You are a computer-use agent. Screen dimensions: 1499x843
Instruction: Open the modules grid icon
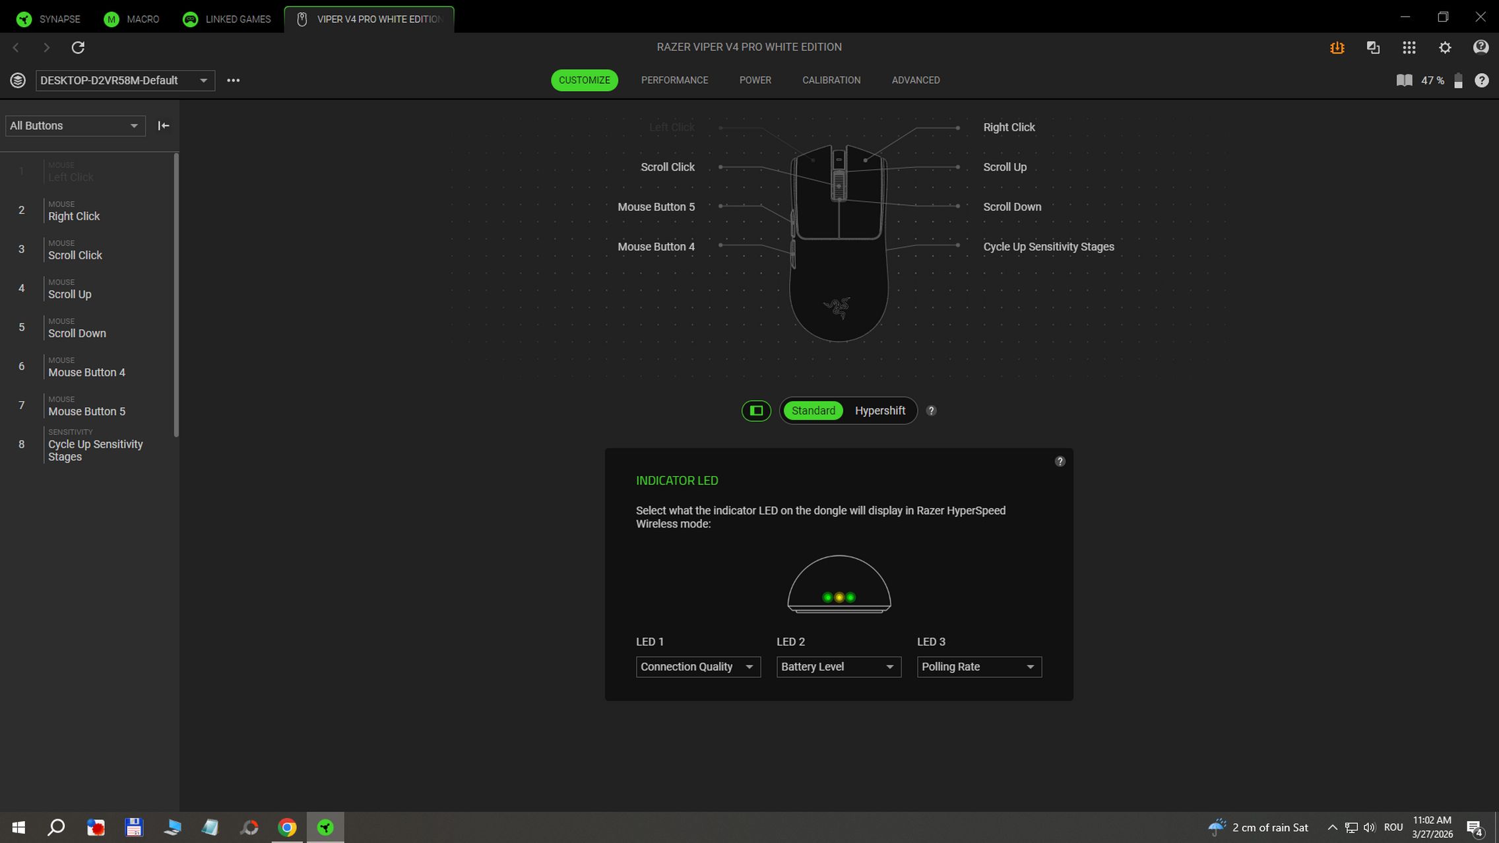pyautogui.click(x=1409, y=47)
